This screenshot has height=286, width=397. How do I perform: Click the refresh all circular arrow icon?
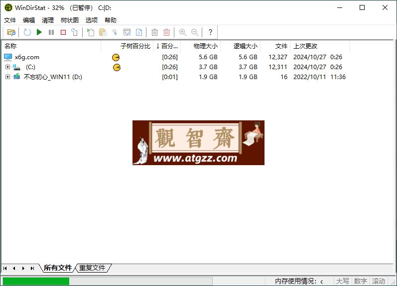[27, 32]
